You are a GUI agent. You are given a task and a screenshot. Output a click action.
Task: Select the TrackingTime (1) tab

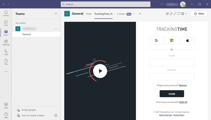103,14
